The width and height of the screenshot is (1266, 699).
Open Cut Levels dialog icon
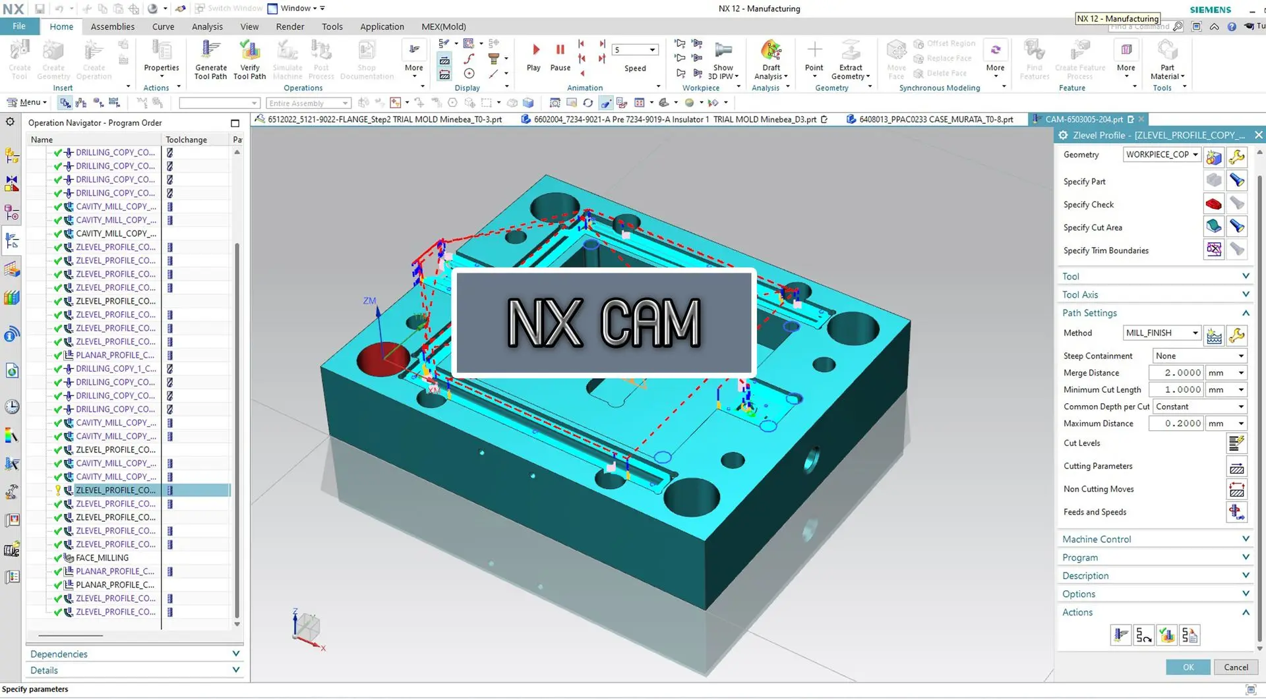point(1237,443)
